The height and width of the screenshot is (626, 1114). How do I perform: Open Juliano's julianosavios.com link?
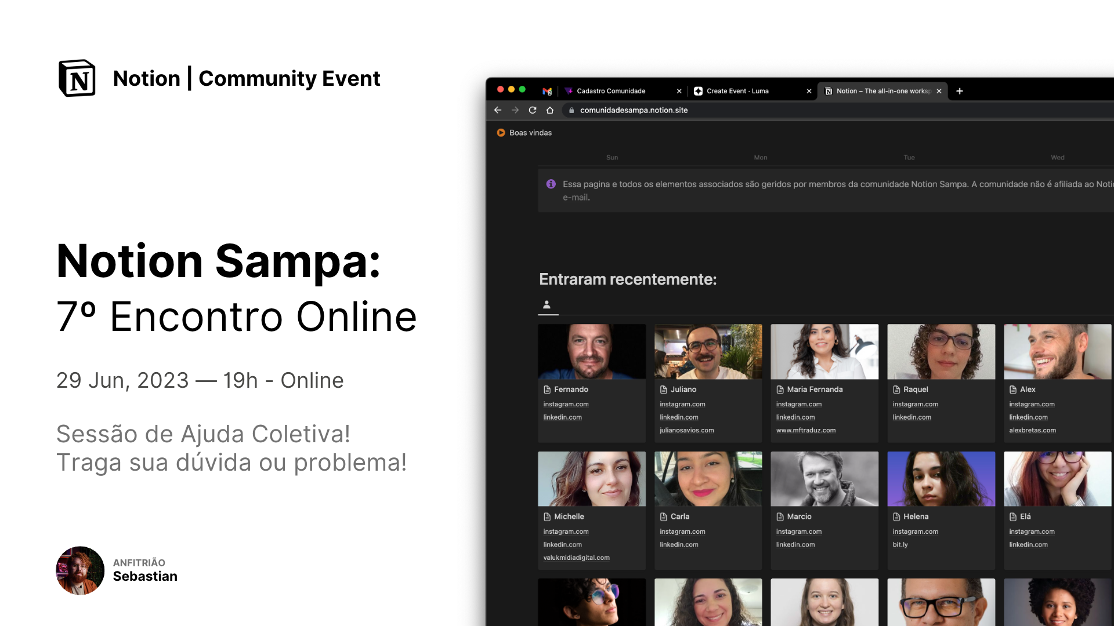tap(687, 430)
